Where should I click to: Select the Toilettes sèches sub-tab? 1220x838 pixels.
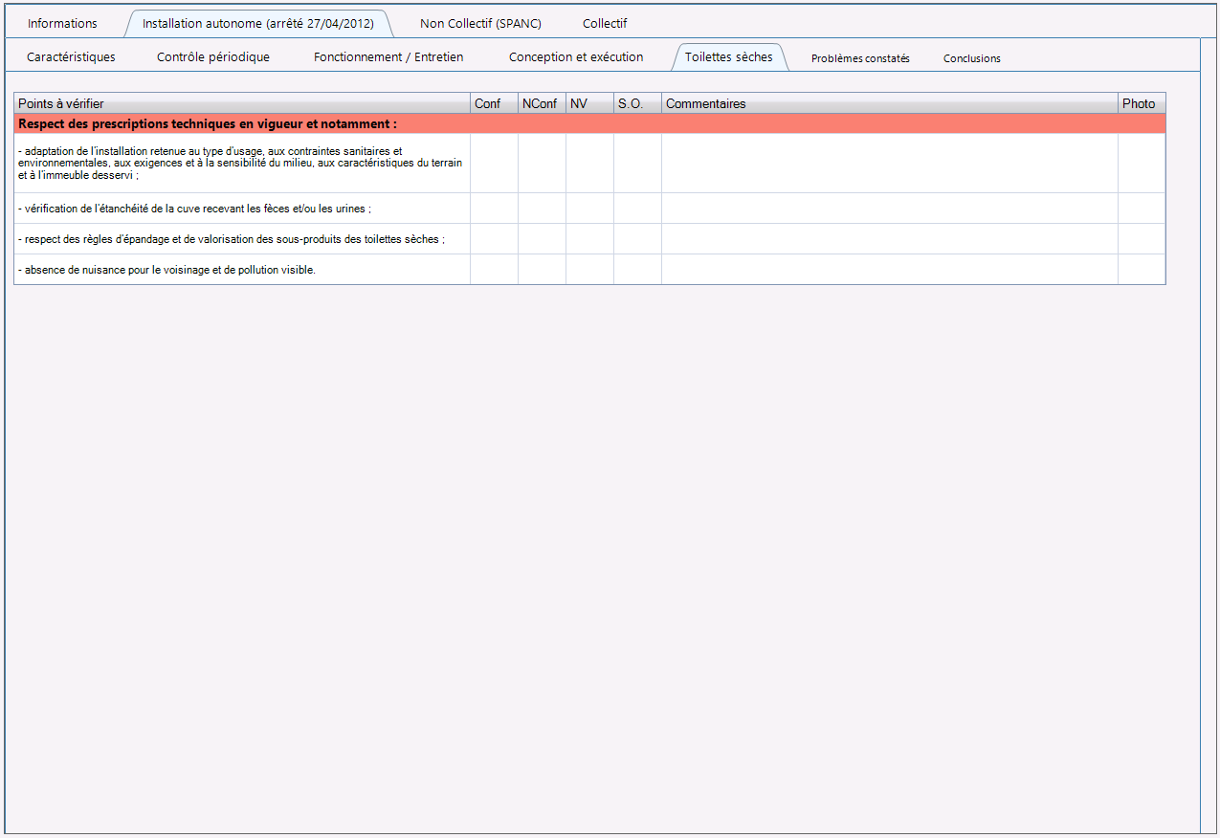click(729, 57)
